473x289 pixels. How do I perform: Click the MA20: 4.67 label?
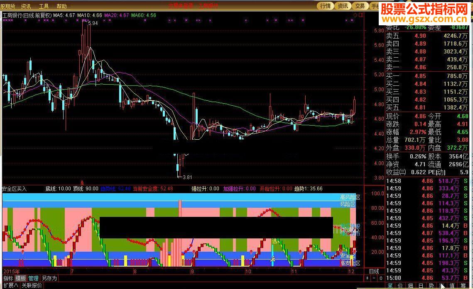point(116,15)
